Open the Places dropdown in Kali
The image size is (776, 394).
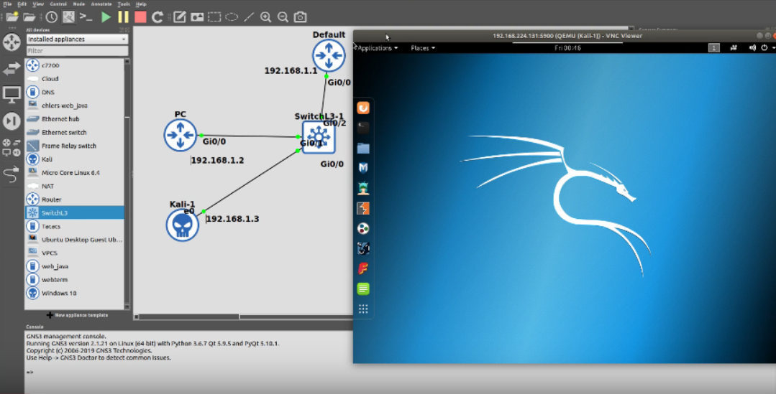pos(423,48)
